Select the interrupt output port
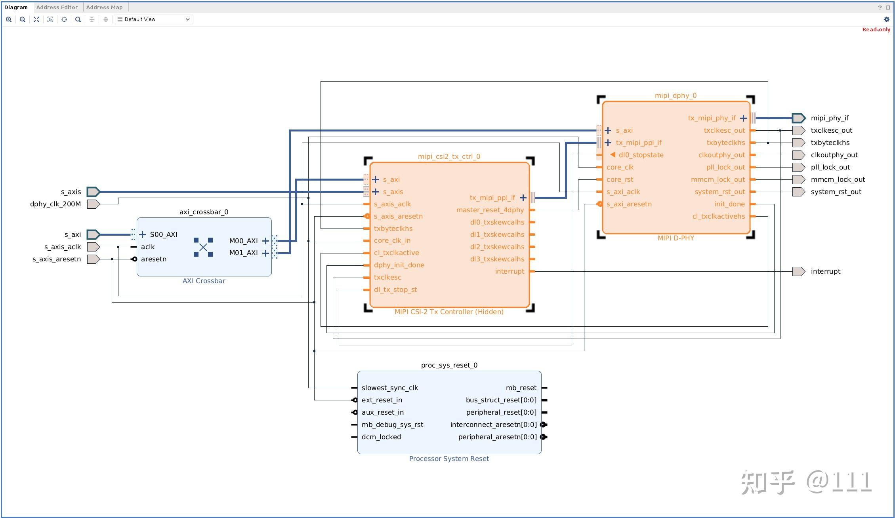Screen dimensions: 895x518 [798, 271]
